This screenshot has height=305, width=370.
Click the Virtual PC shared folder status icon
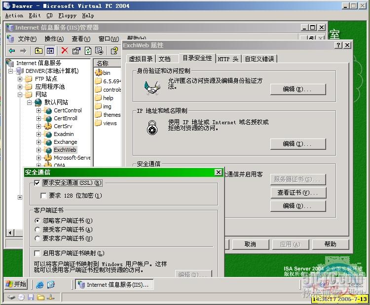40,297
